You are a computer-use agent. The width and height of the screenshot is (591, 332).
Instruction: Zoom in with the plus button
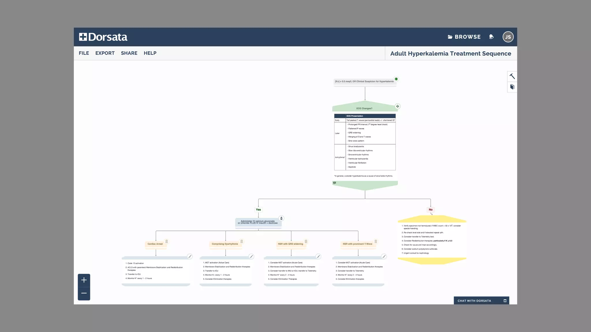pos(84,280)
